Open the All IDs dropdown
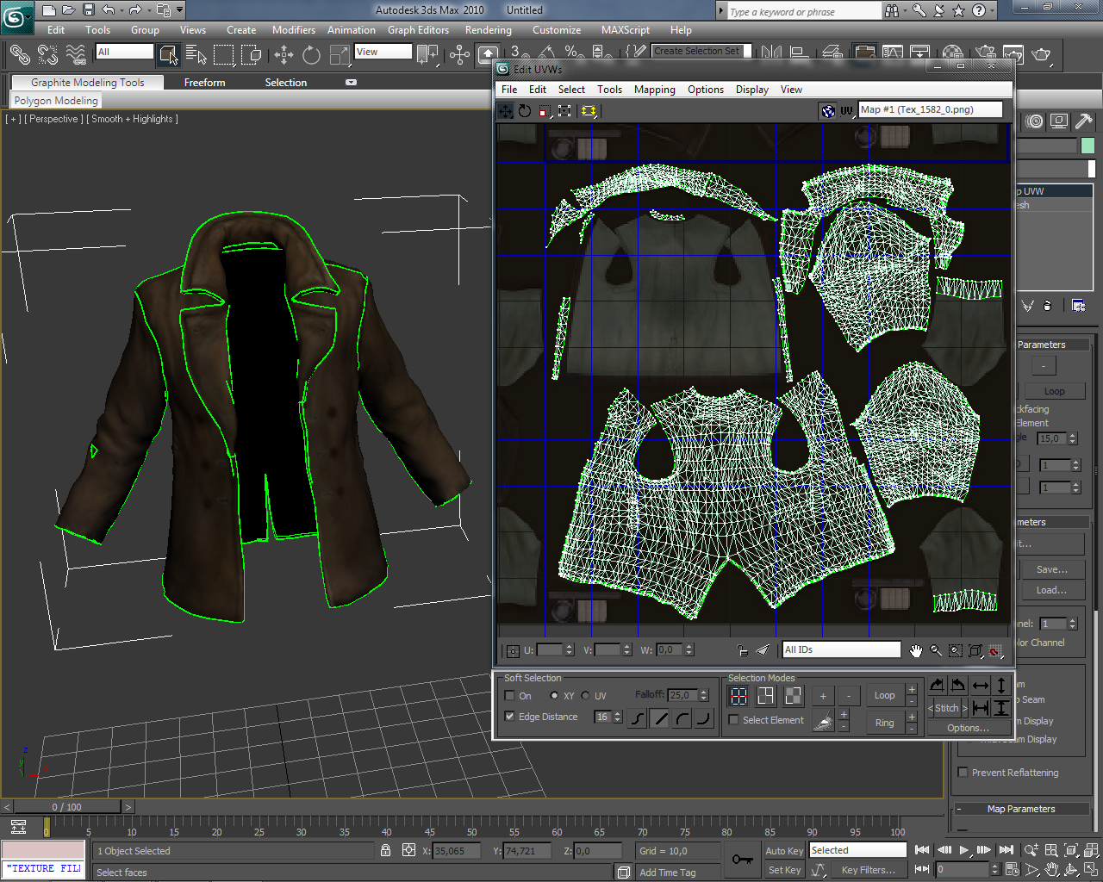This screenshot has height=882, width=1103. [840, 650]
